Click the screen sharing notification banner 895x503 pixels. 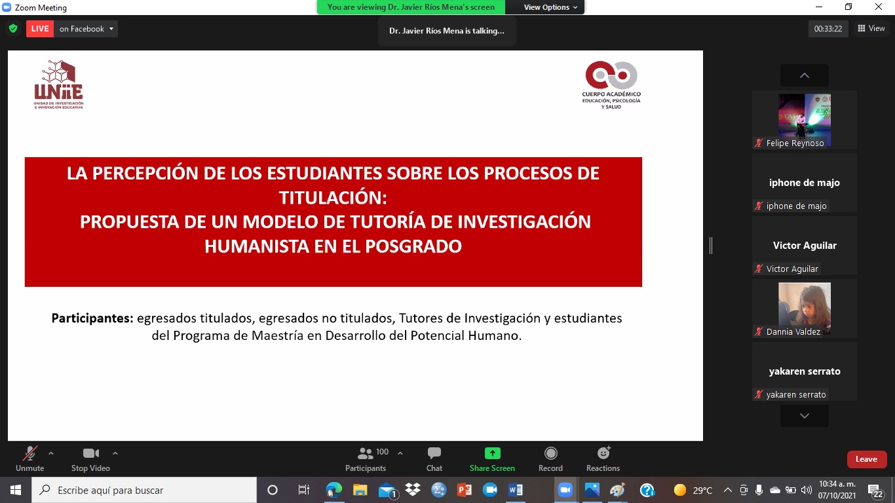tap(411, 7)
